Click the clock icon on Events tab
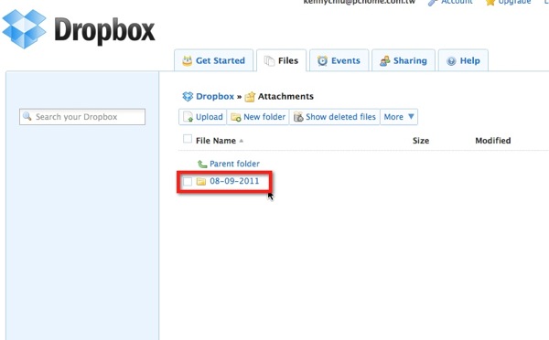The width and height of the screenshot is (549, 340). pyautogui.click(x=322, y=61)
